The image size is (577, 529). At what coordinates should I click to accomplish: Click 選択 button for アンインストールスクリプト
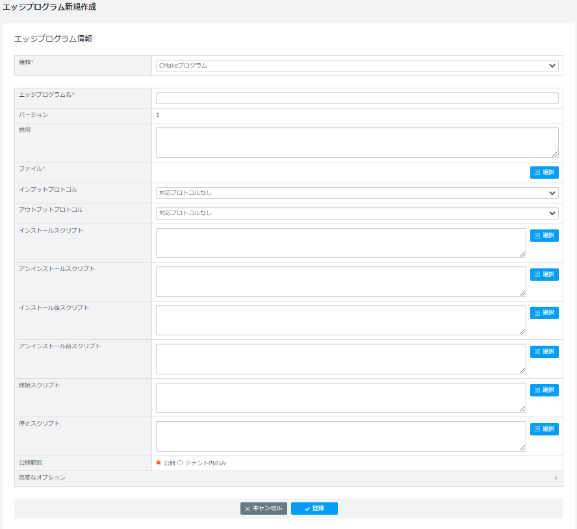pos(545,274)
